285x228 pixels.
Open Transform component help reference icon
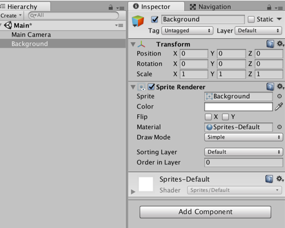point(270,44)
